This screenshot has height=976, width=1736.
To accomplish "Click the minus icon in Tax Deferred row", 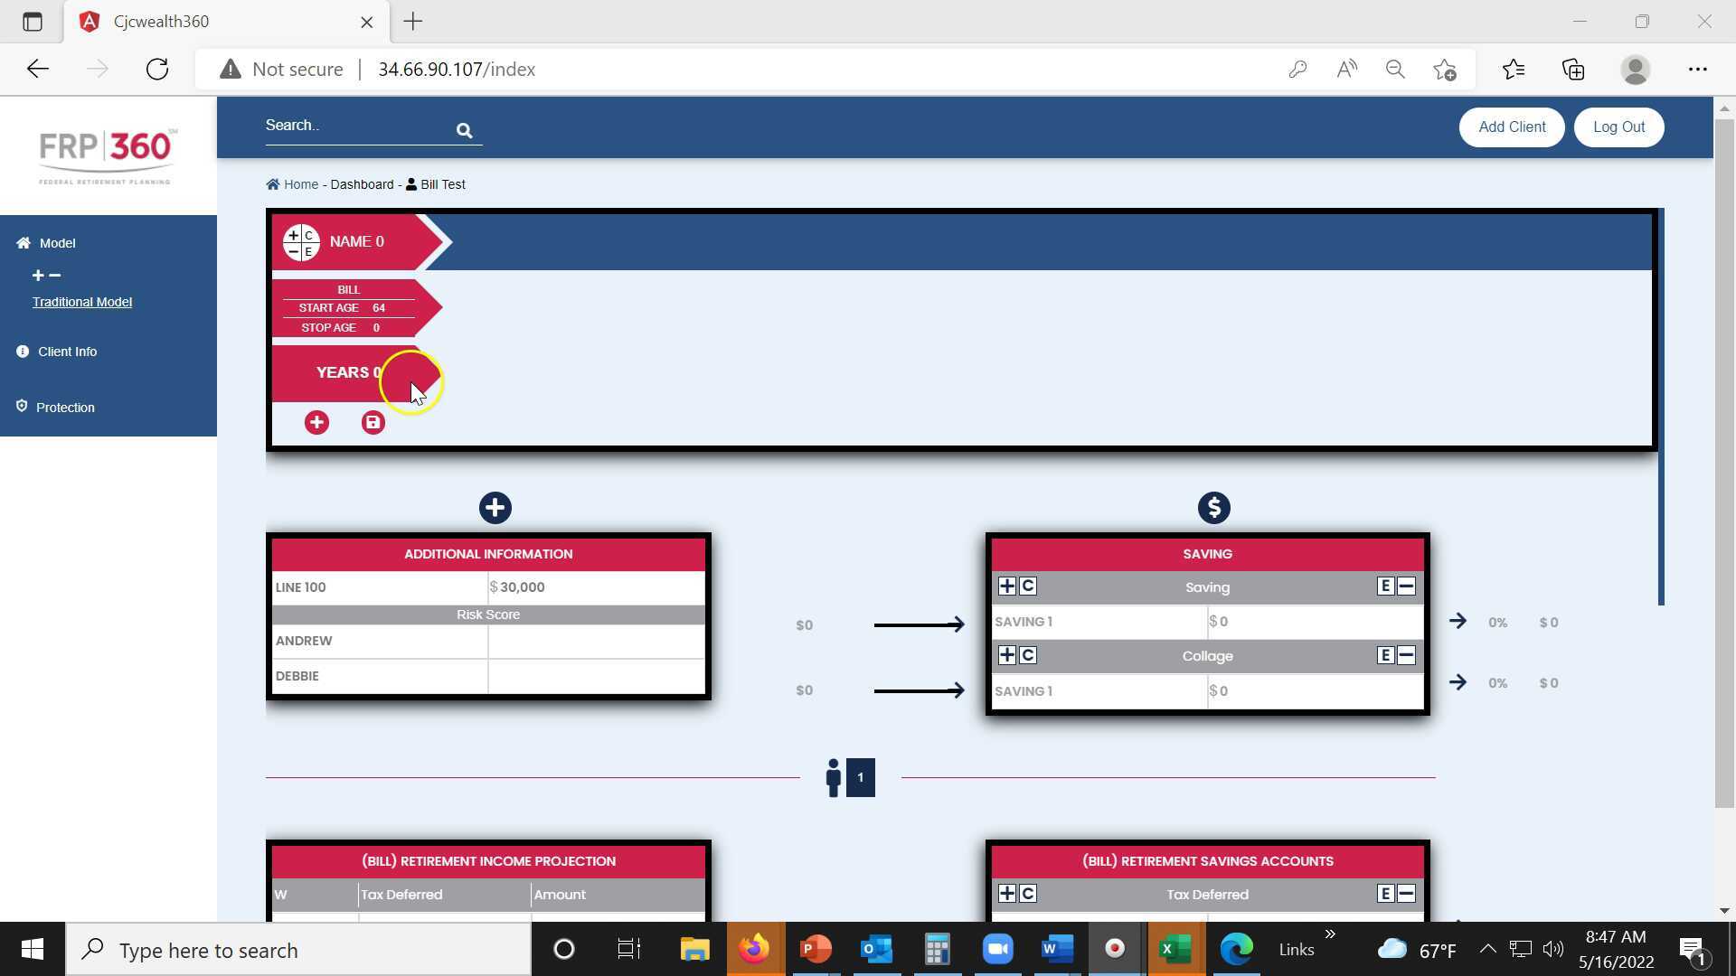I will (x=1406, y=894).
